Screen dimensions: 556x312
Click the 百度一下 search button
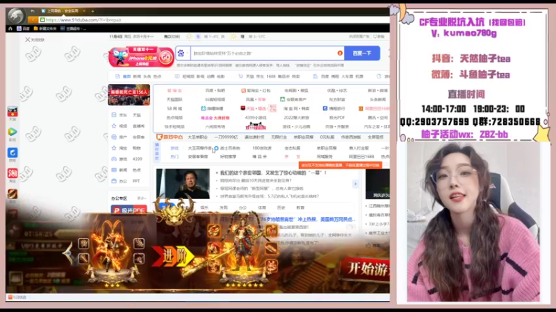[x=362, y=53]
